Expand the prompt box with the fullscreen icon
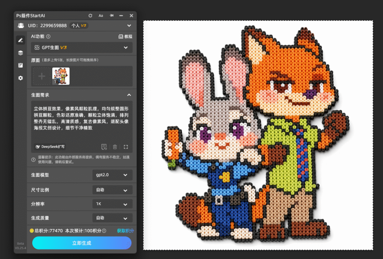The image size is (383, 259). tap(126, 147)
